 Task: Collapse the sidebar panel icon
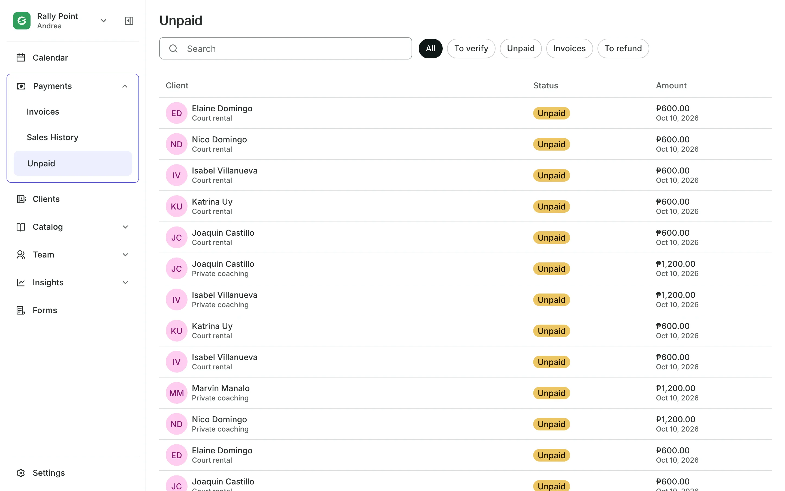pos(129,21)
